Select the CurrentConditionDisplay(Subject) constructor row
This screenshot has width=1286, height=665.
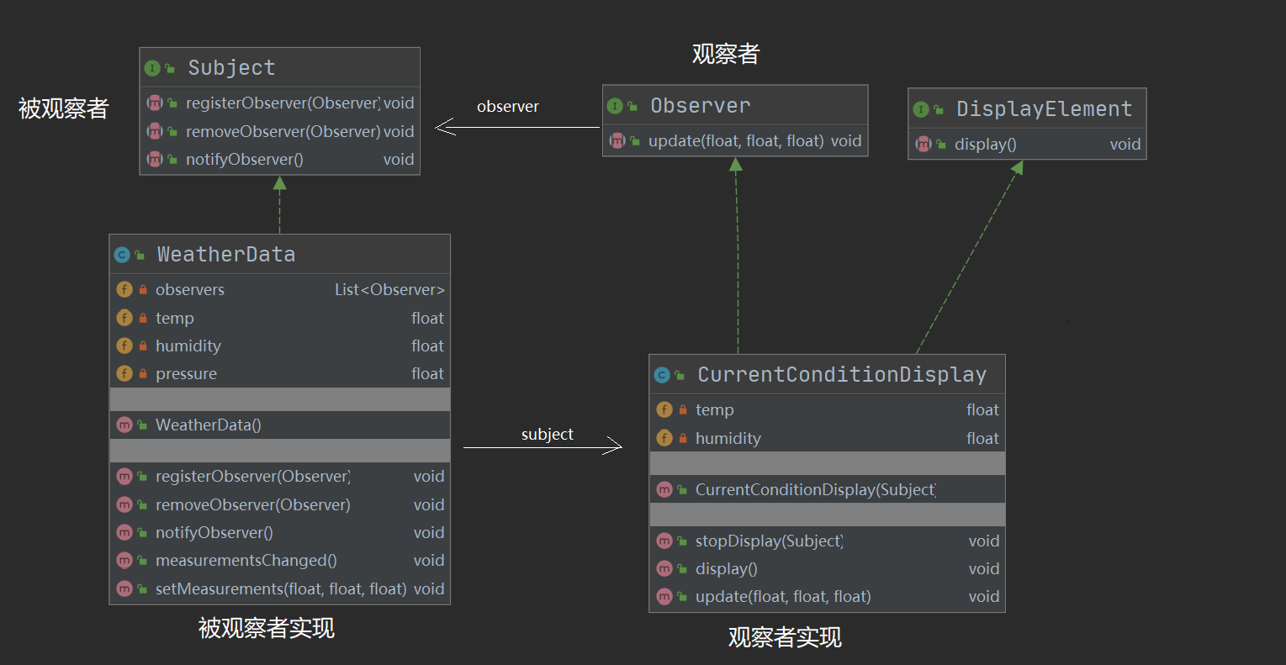tap(815, 490)
